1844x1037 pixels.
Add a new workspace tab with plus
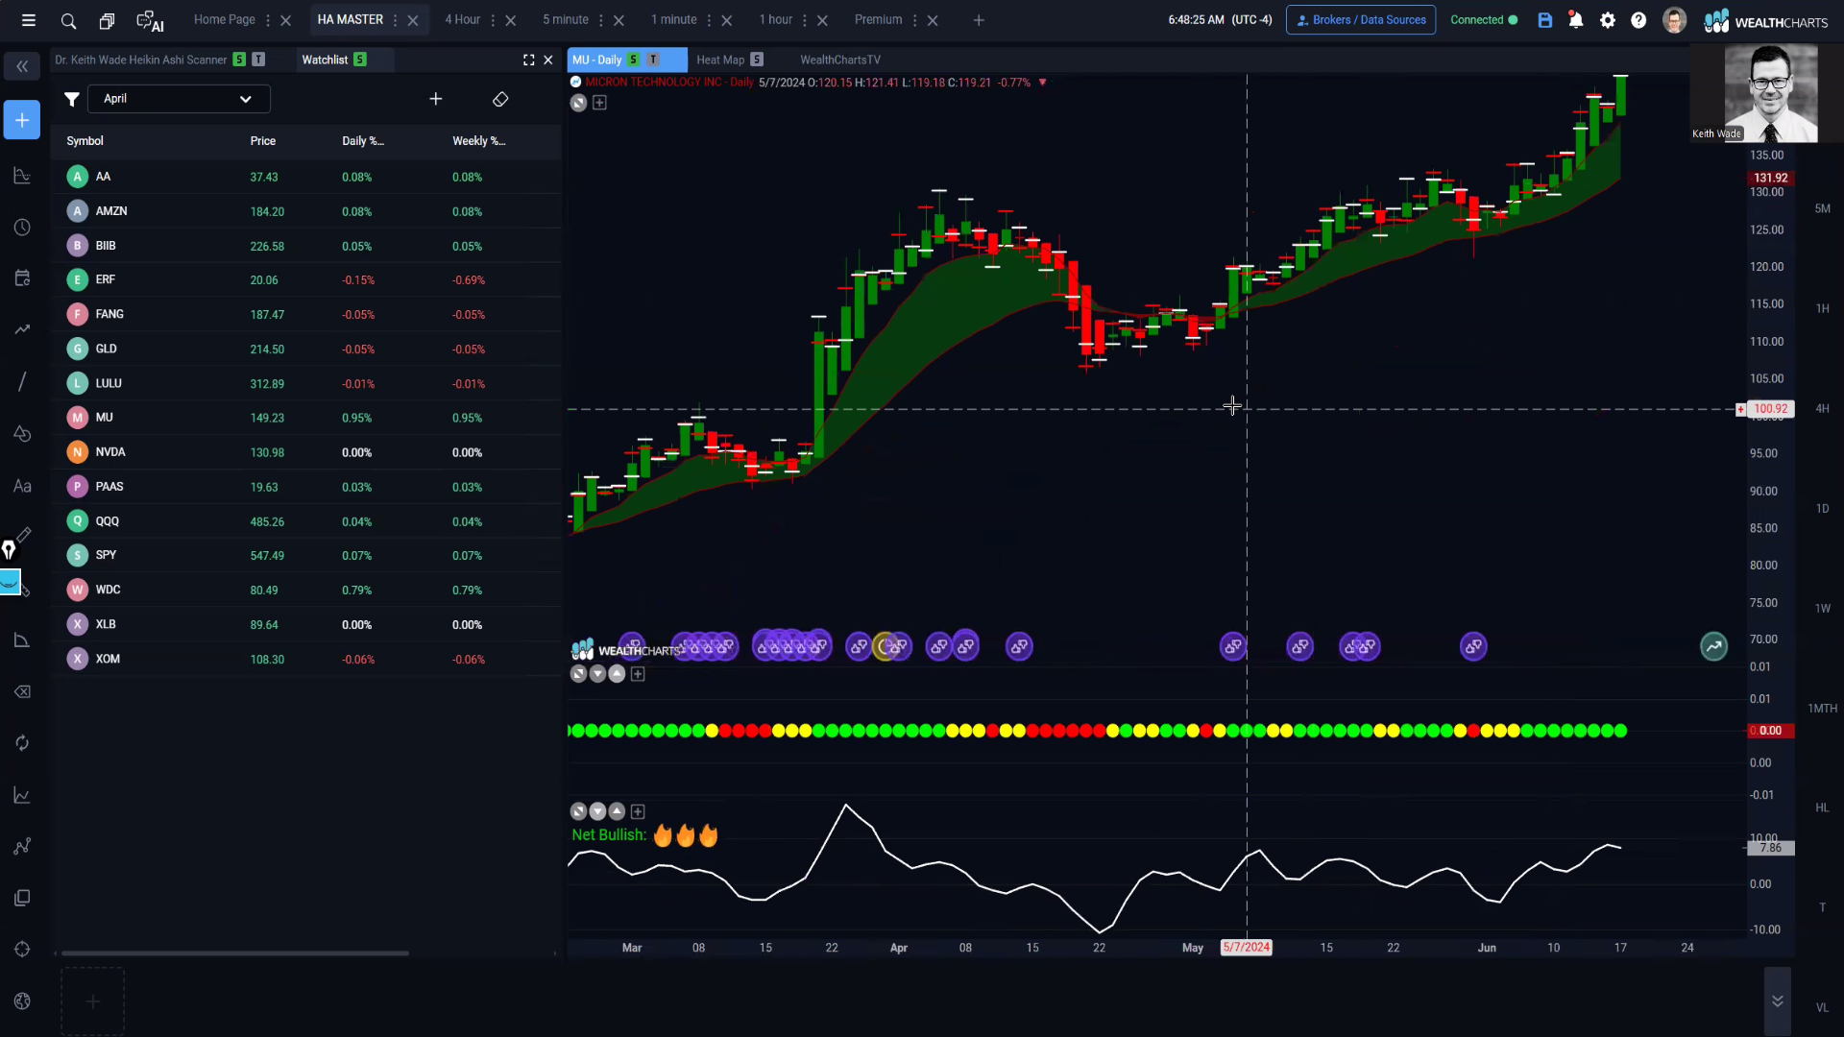(979, 20)
